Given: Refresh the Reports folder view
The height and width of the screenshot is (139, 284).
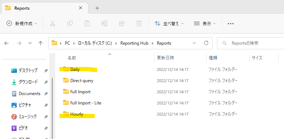Looking at the screenshot, I should pyautogui.click(x=206, y=43).
